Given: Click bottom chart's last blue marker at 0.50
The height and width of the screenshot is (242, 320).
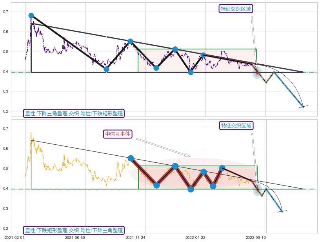Looking at the screenshot, I should click(222, 168).
